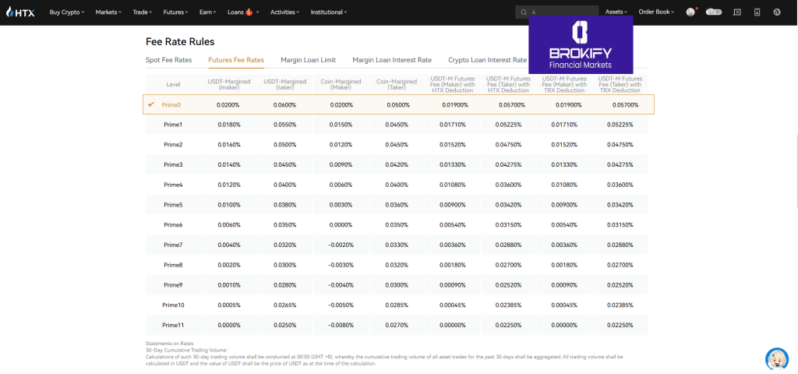Click the magnifier icon in search box
The height and width of the screenshot is (374, 798).
click(523, 12)
